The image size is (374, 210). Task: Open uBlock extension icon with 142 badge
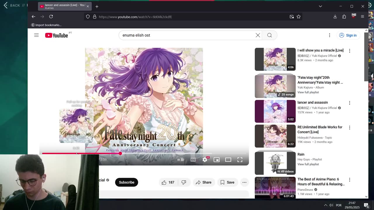pos(353,16)
